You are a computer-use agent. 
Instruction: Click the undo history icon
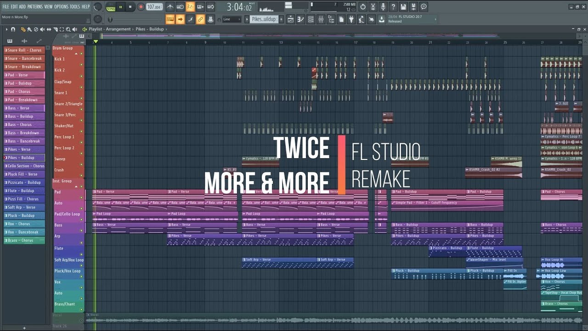(x=362, y=7)
